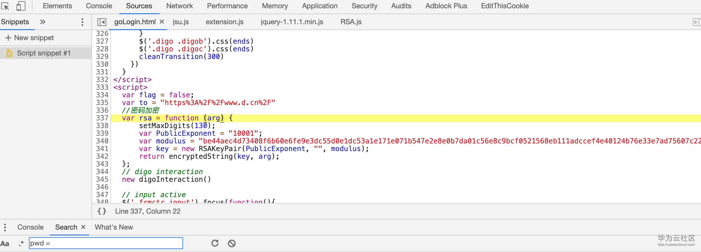Toggle regular expression search option
701x252 pixels.
(21, 243)
